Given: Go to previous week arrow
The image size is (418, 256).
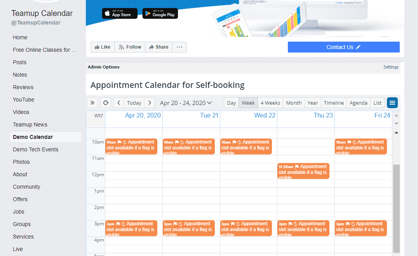Looking at the screenshot, I should pyautogui.click(x=119, y=103).
